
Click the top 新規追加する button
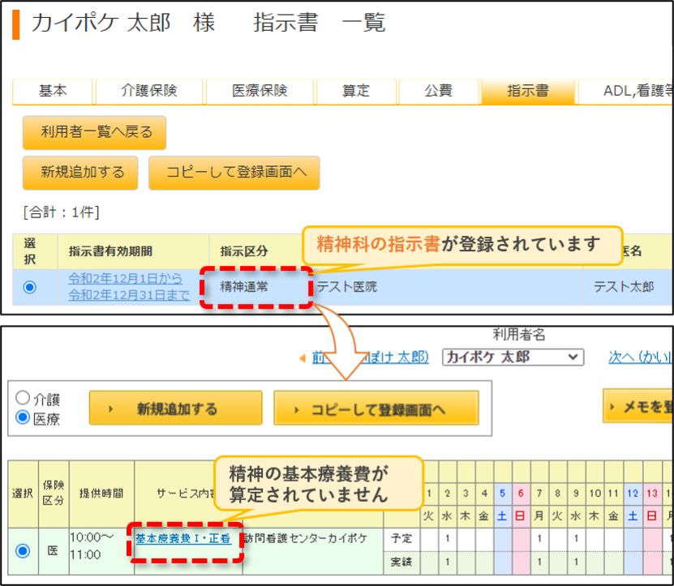click(80, 173)
